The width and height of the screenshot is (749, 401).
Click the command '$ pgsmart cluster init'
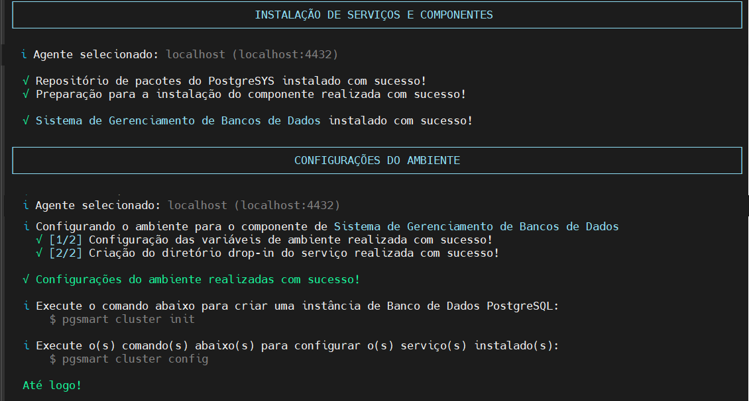click(x=122, y=319)
